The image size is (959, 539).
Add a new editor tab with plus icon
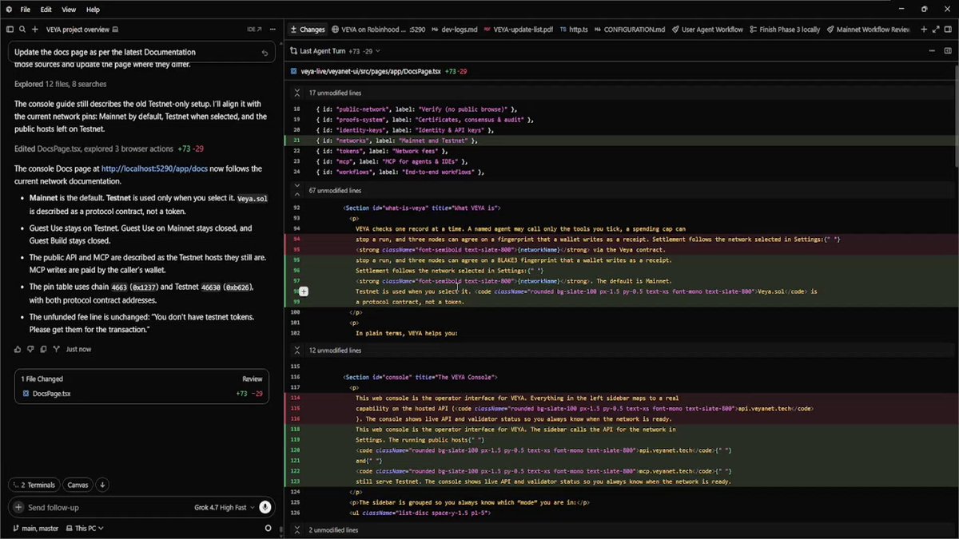click(924, 30)
